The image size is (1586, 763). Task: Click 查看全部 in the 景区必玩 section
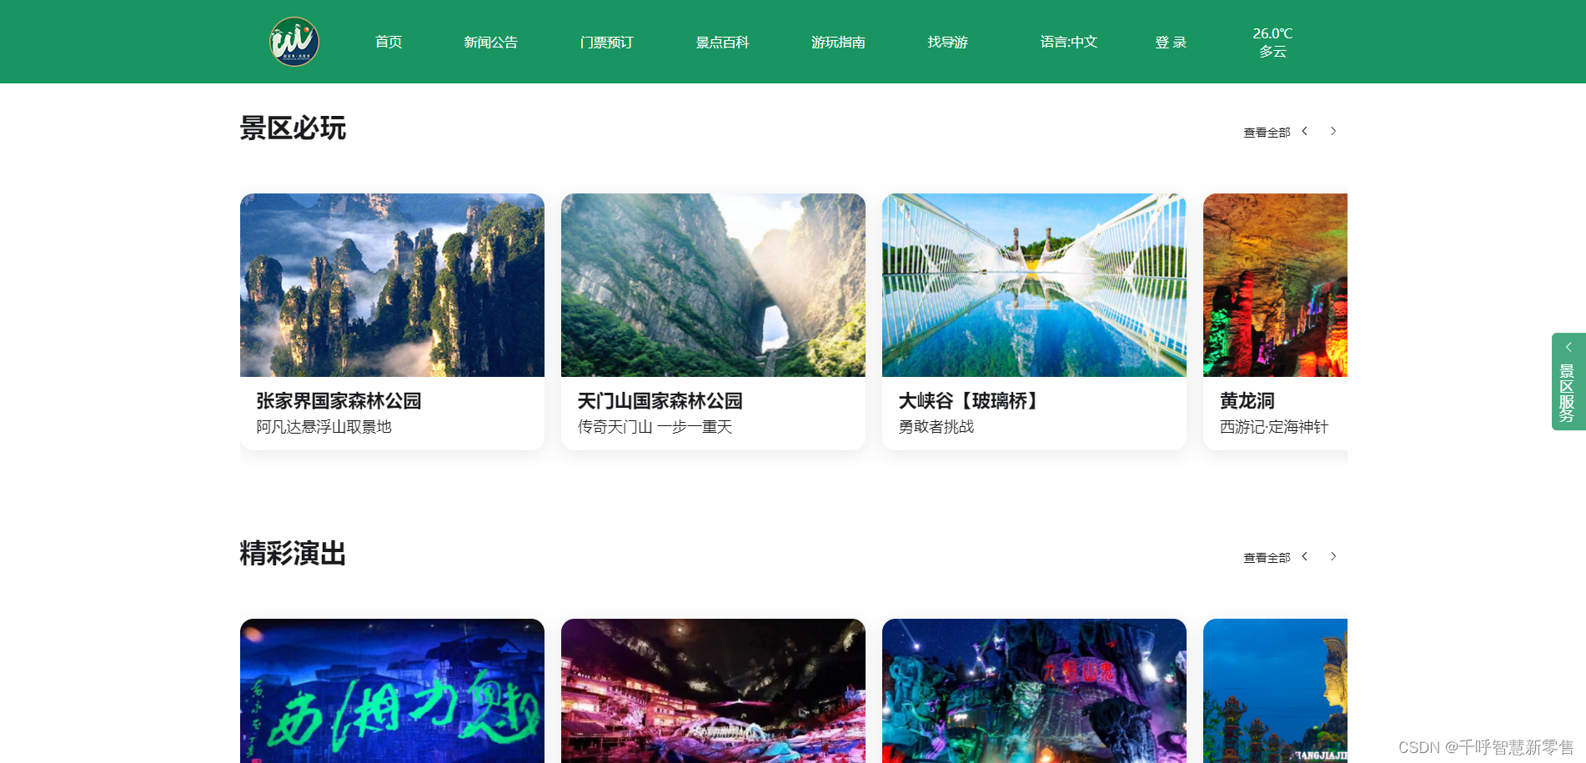pos(1267,132)
